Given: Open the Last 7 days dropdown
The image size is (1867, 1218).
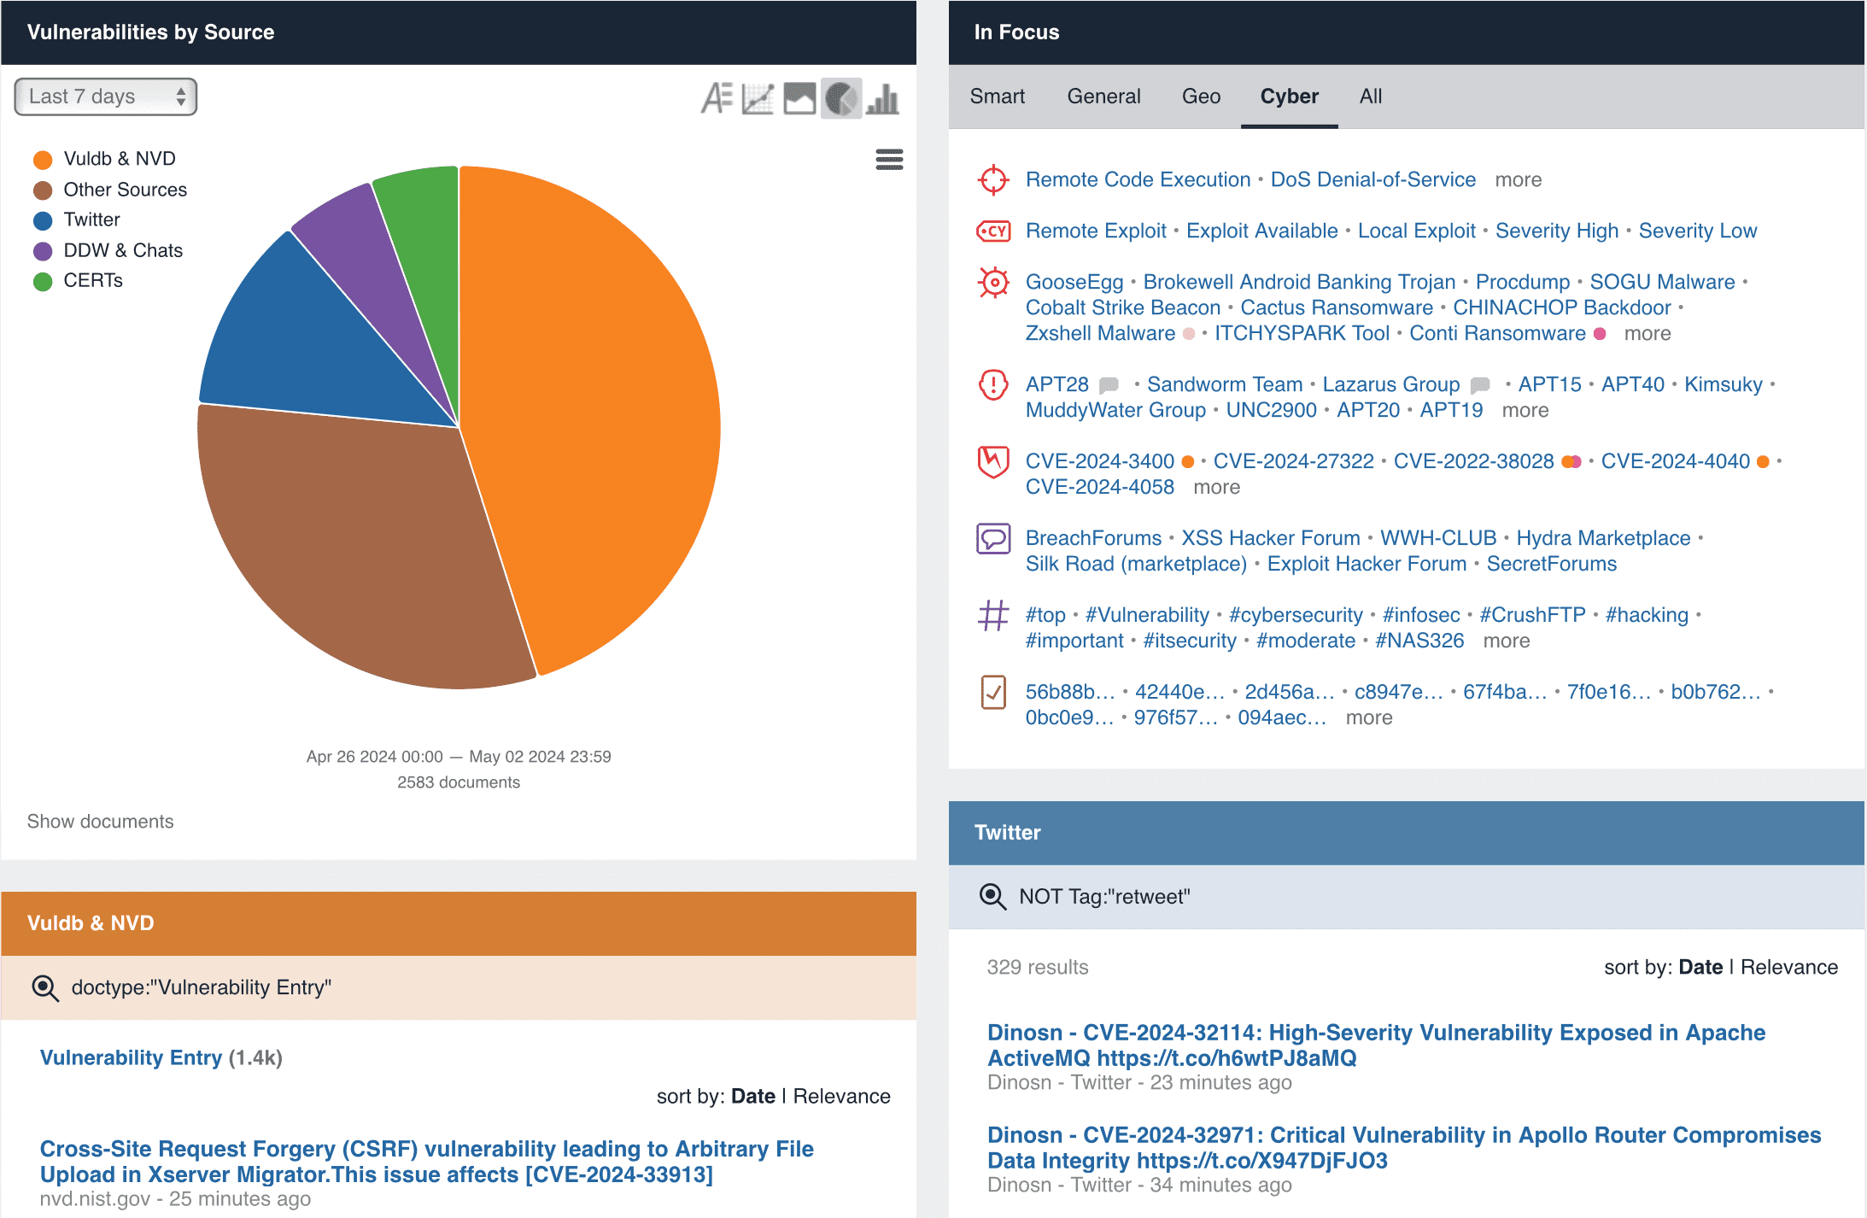Looking at the screenshot, I should pyautogui.click(x=106, y=97).
